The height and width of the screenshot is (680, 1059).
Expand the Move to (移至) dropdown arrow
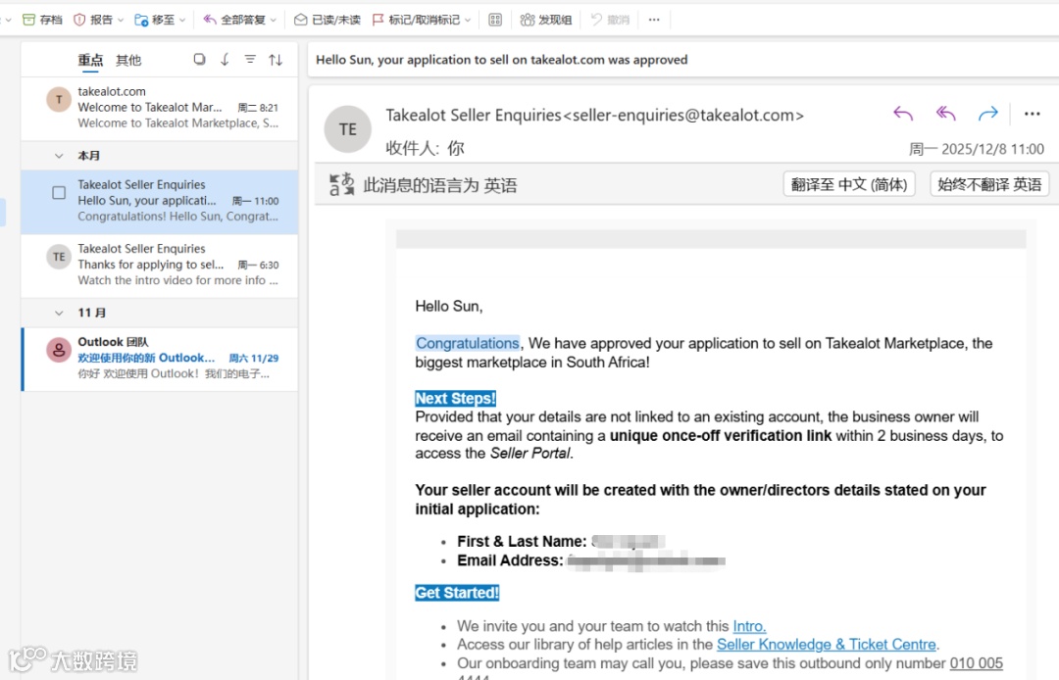[182, 21]
